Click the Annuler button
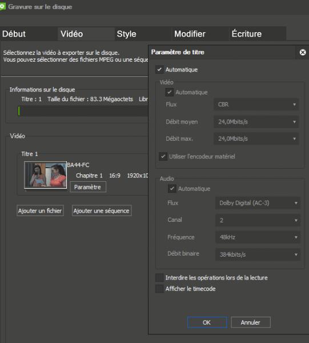This screenshot has width=309, height=343. (251, 322)
